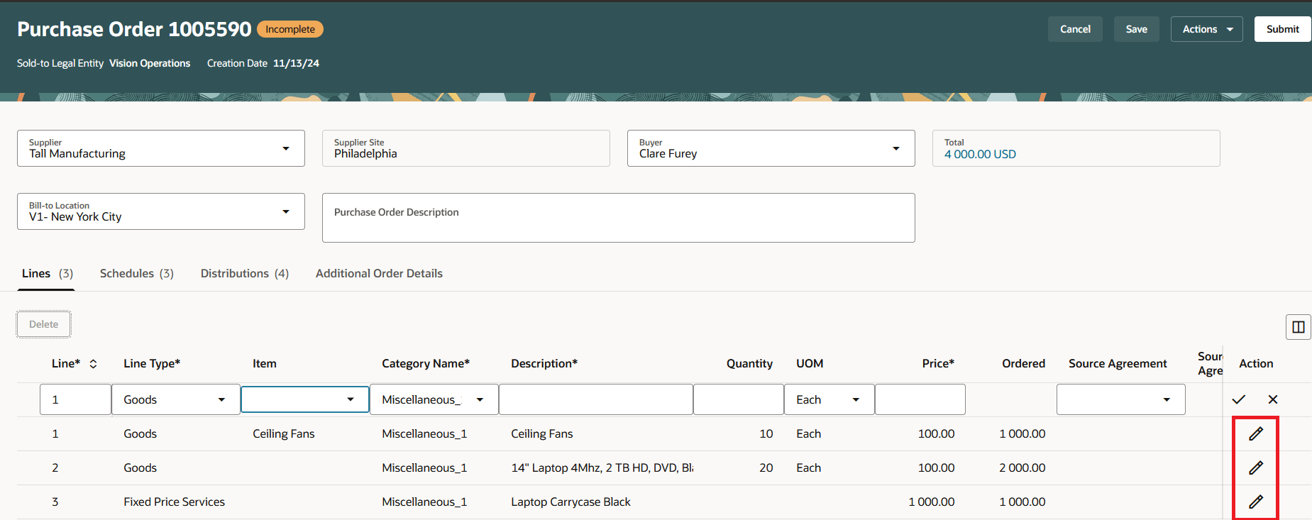Open the column layout icon above the table

coord(1299,327)
